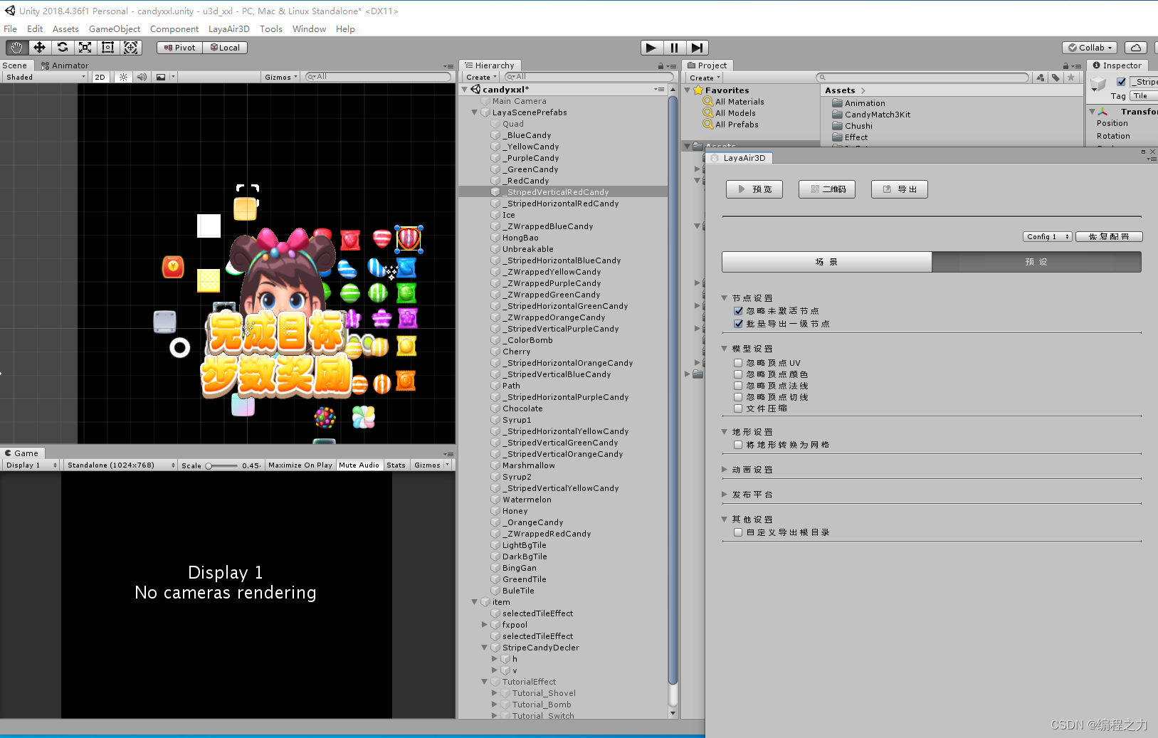Open Hierarchy Create dropdown
This screenshot has height=738, width=1158.
click(x=481, y=77)
